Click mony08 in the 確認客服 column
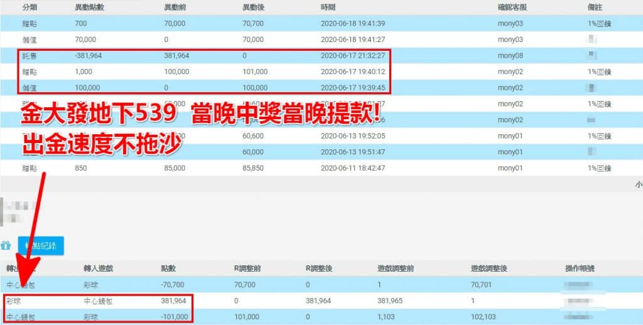643x325 pixels. [511, 56]
